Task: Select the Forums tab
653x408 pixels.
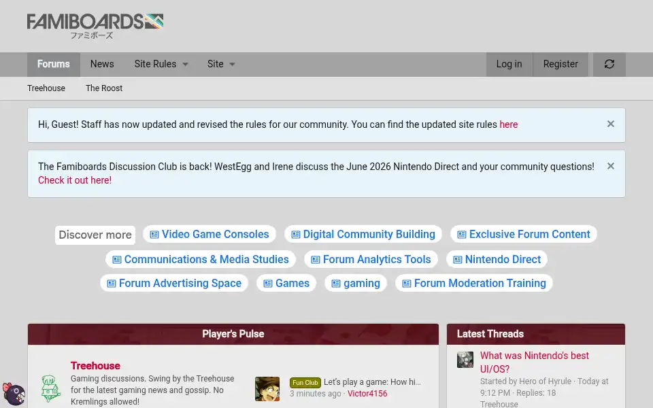Action: [x=54, y=64]
